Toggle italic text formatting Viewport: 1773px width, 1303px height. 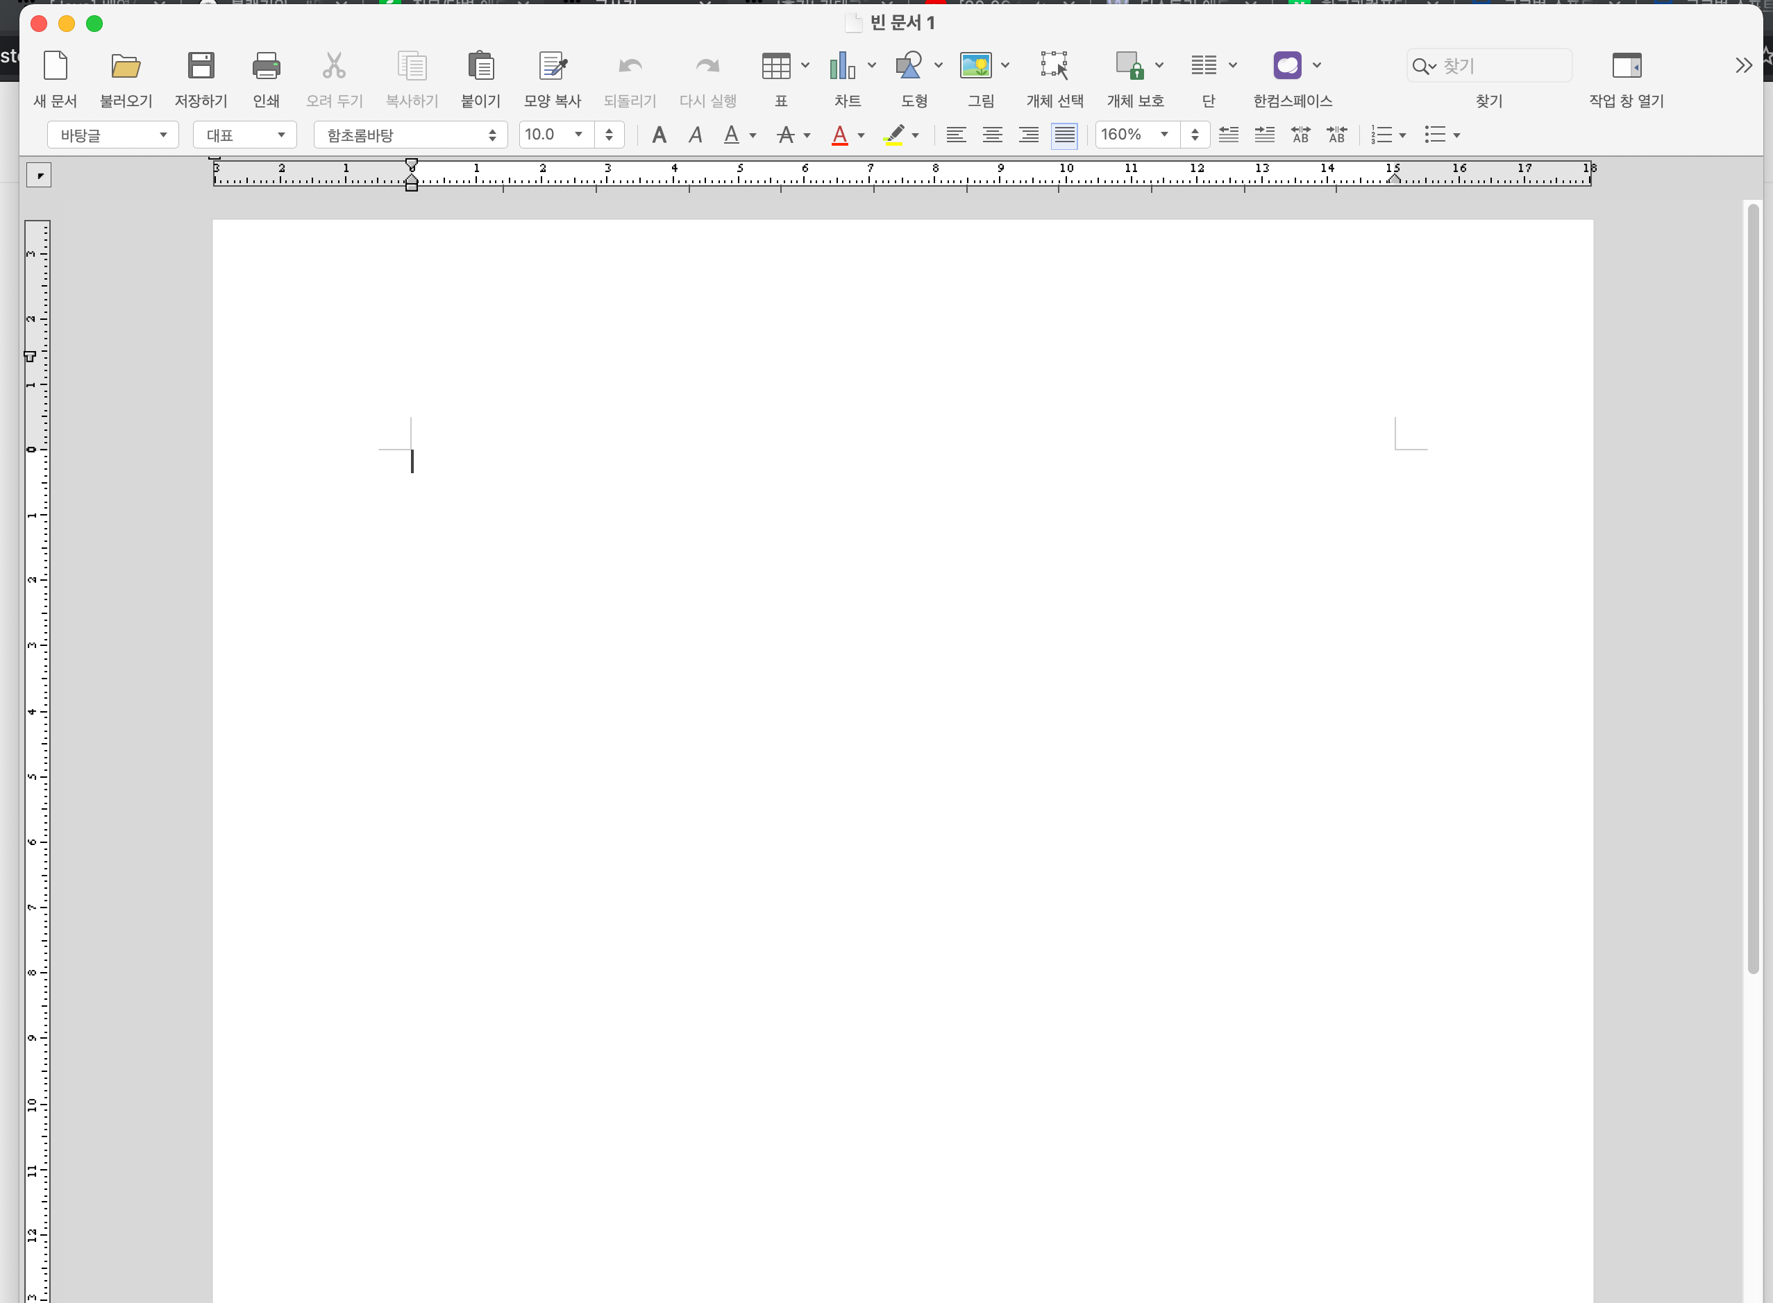695,136
